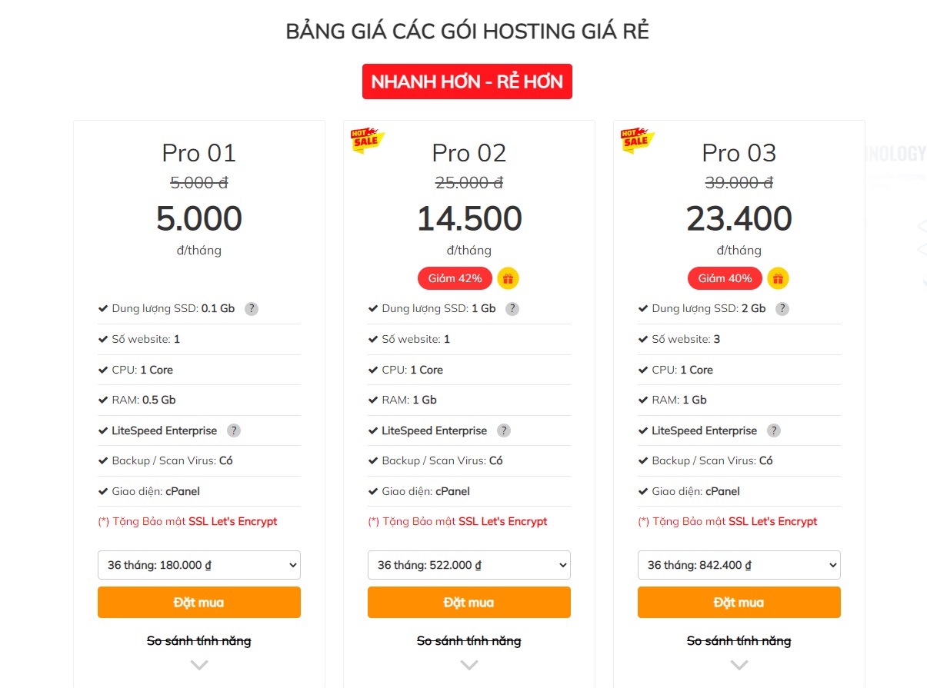
Task: Open the 36 tháng: 180.000 đ dropdown
Action: tap(199, 565)
